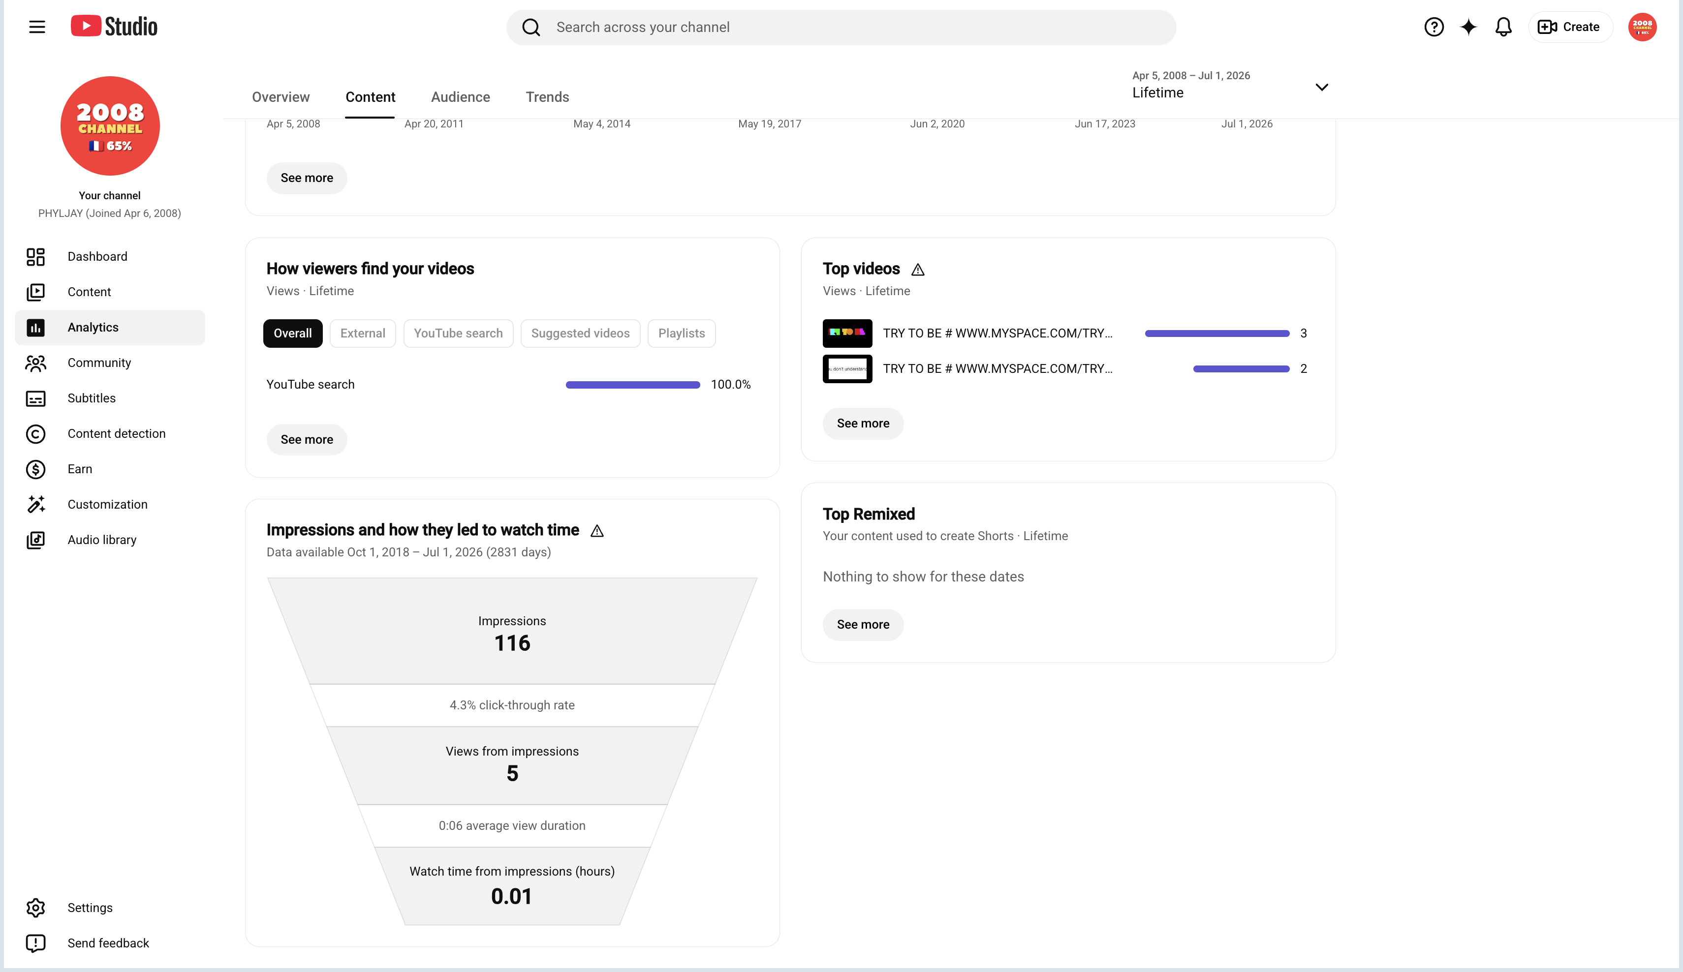The image size is (1683, 972).
Task: Open the help question mark icon
Action: point(1433,27)
